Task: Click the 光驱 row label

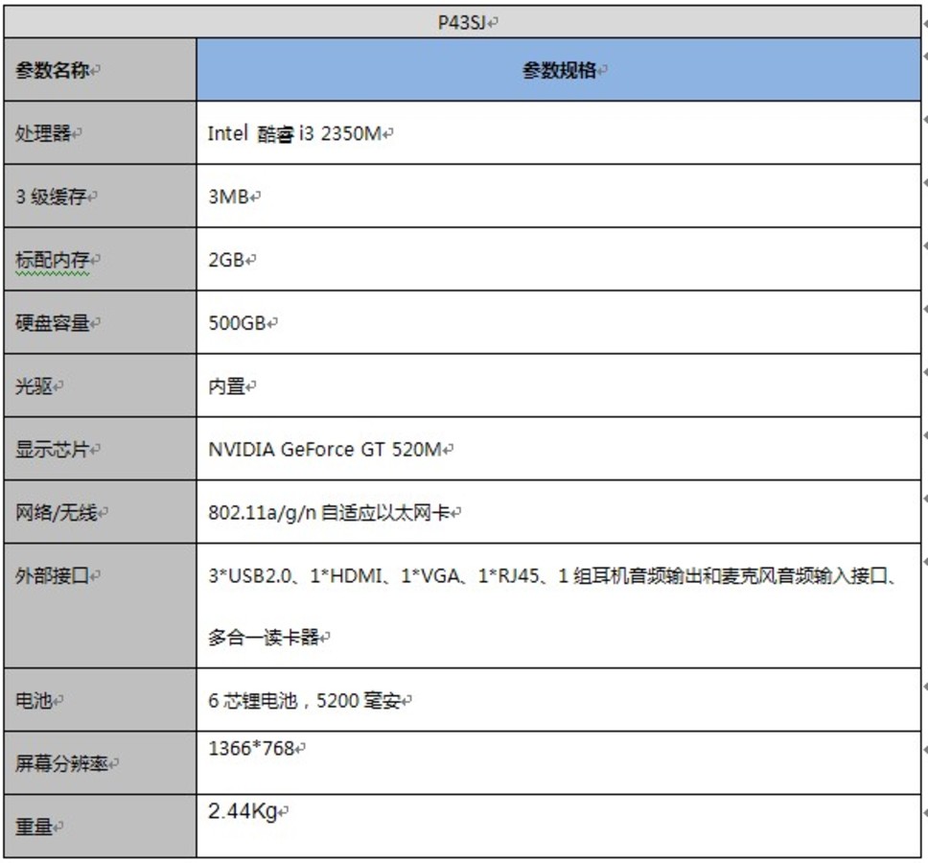Action: 31,385
